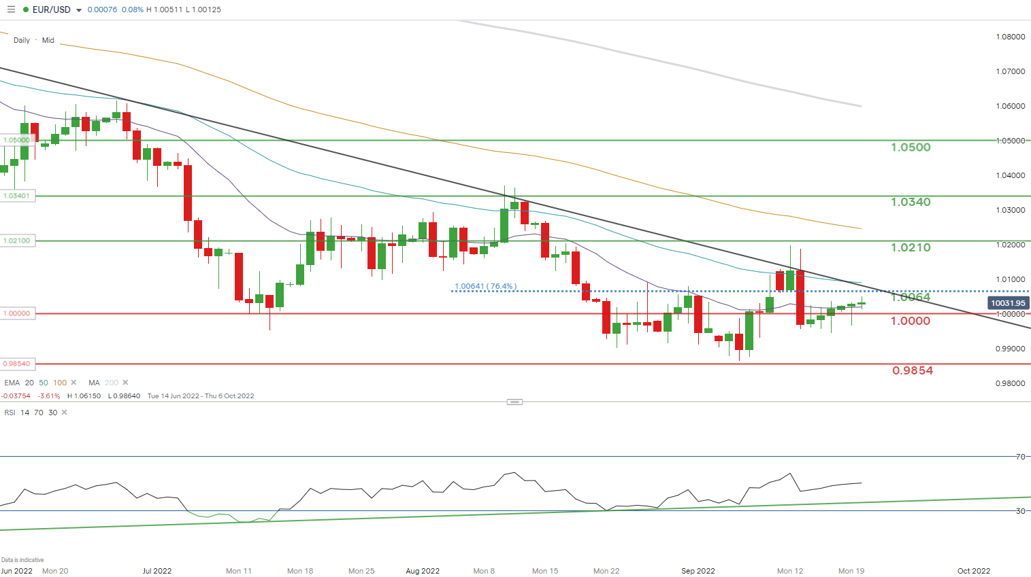Click the RSI indicator label
This screenshot has width=1031, height=577.
pyautogui.click(x=10, y=413)
